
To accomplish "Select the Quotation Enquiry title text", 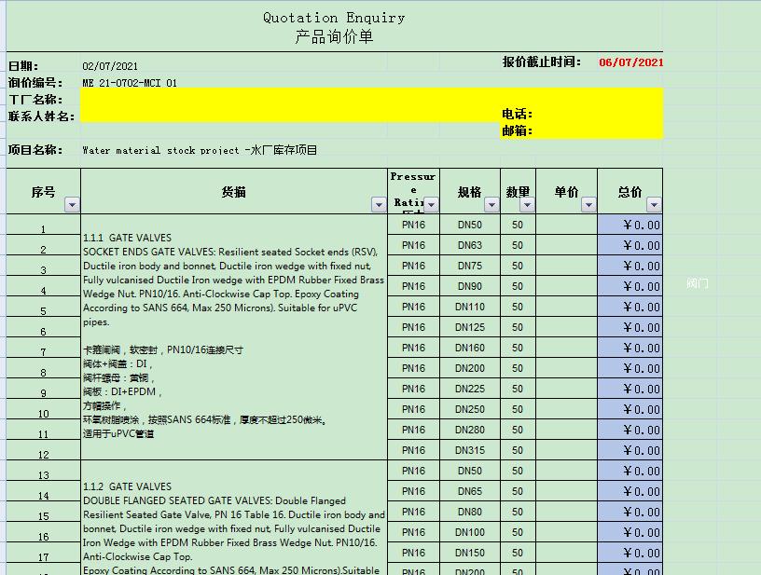I will 334,18.
